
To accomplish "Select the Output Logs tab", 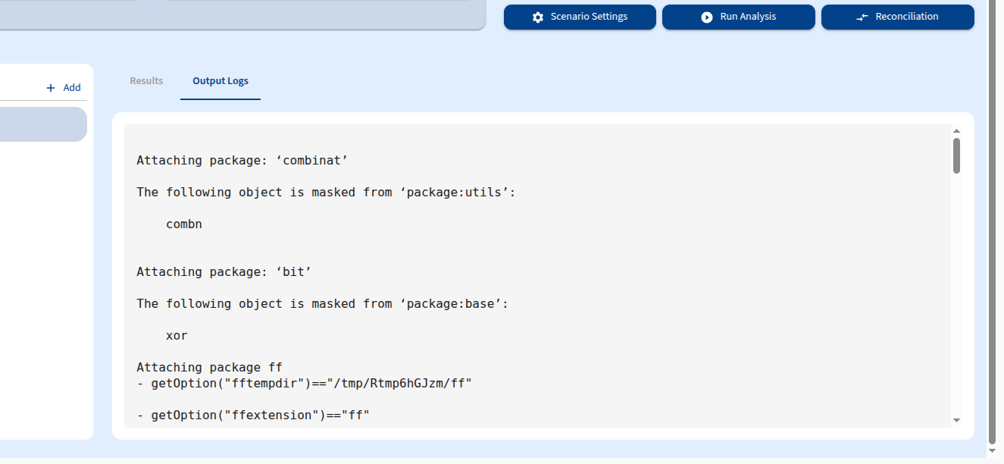I will (x=220, y=80).
